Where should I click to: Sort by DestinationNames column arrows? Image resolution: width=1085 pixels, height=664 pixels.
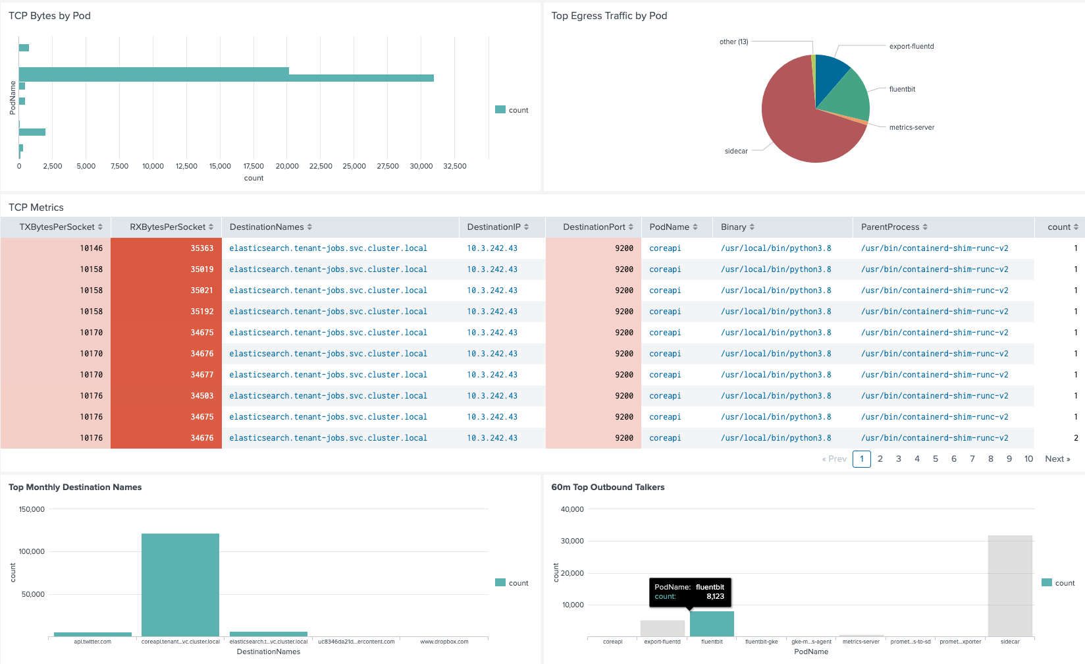[x=309, y=227]
